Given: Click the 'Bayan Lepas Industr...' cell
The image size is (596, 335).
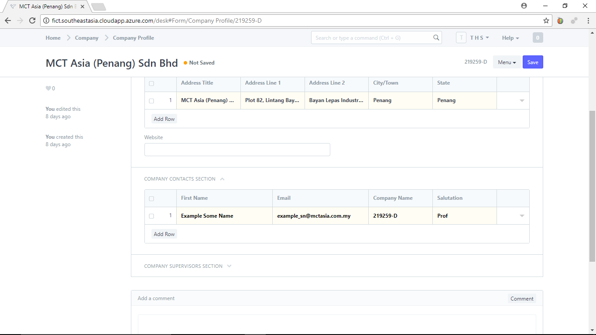Looking at the screenshot, I should coord(337,100).
